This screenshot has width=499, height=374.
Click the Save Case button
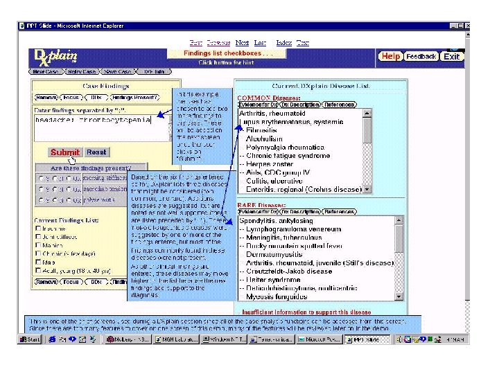(x=118, y=71)
